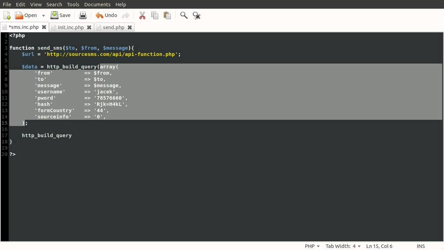Image resolution: width=444 pixels, height=250 pixels.
Task: Switch to the send.php tab
Action: point(113,27)
